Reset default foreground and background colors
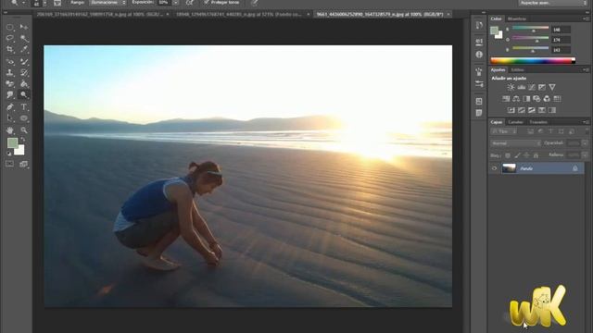 9,154
